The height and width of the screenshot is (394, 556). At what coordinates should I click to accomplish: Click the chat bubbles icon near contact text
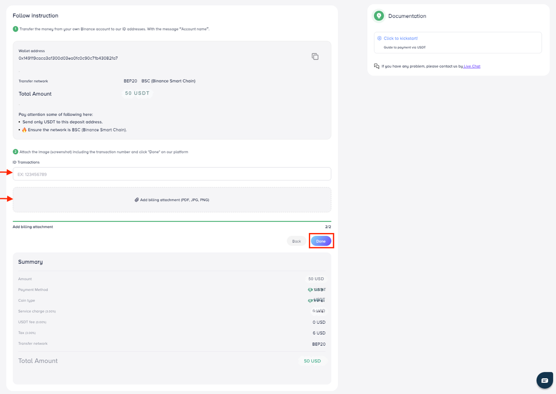point(377,66)
